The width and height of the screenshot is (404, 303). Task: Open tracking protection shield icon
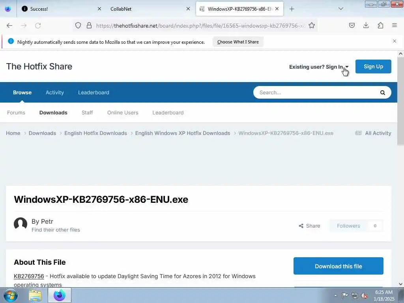78,25
